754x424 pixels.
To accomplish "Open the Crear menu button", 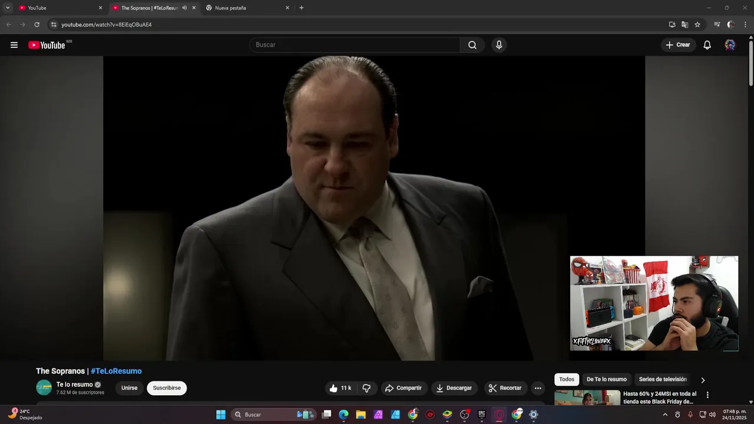I will [678, 45].
